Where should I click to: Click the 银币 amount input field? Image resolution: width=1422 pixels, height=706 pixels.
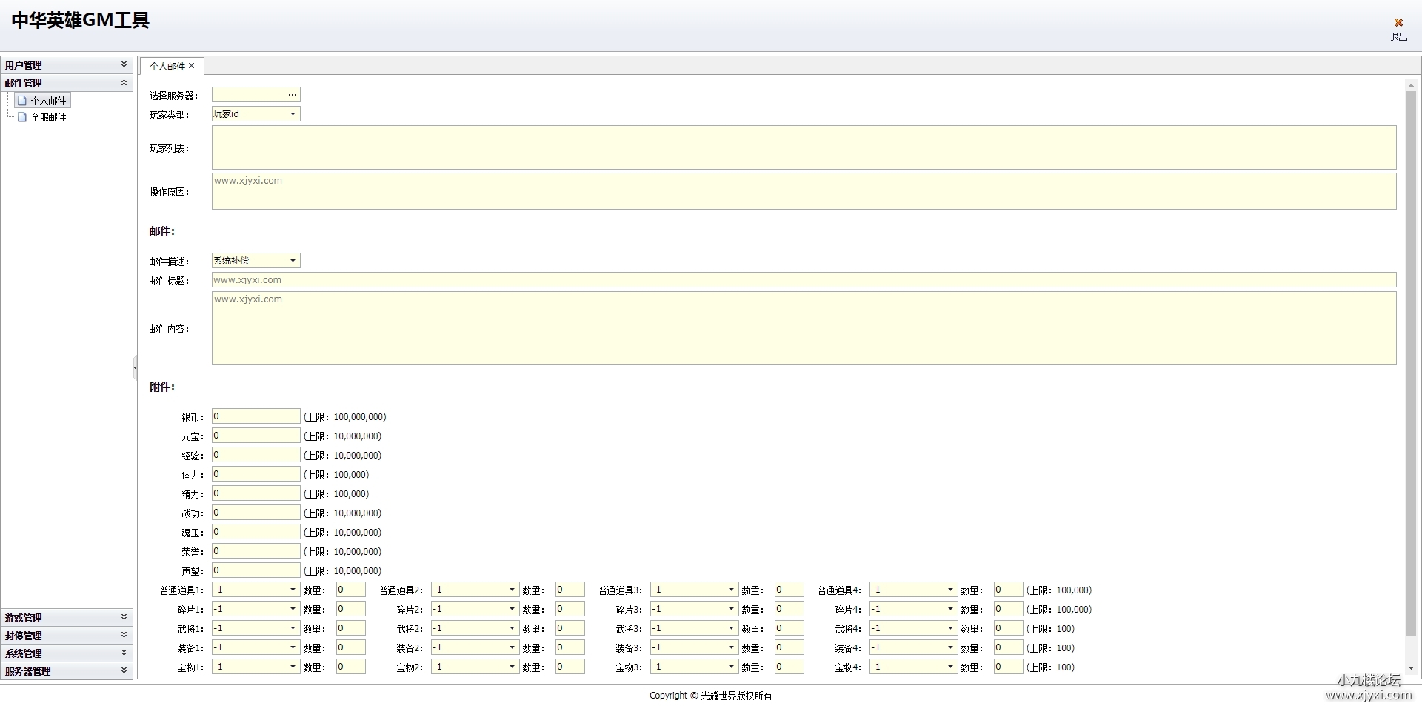[x=256, y=416]
